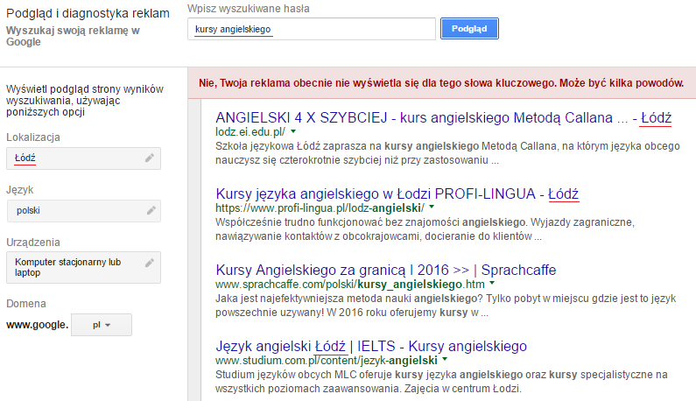Open 'Język angielski Łódź | IELTS' result
This screenshot has height=401, width=696.
click(x=370, y=345)
